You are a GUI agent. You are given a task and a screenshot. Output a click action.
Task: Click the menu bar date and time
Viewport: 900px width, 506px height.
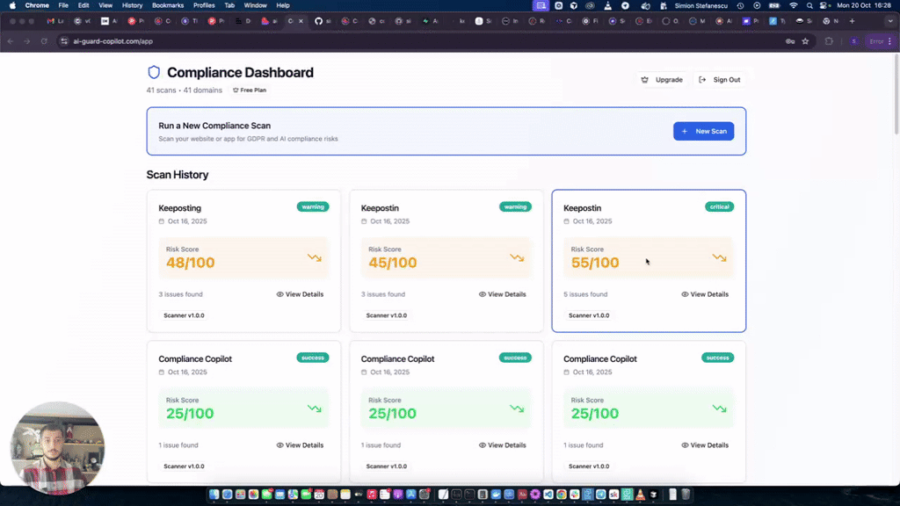click(x=864, y=6)
